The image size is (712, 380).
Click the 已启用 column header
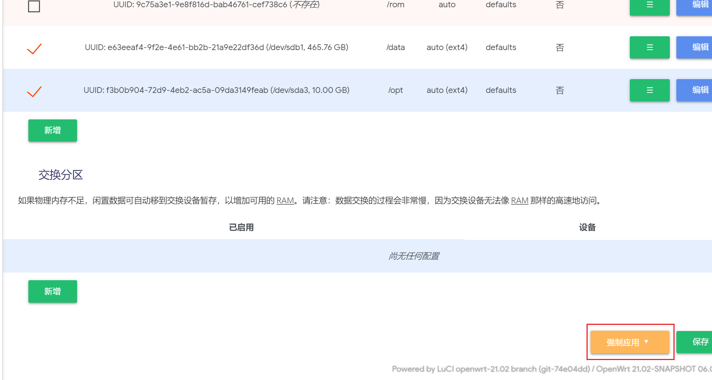pos(241,228)
